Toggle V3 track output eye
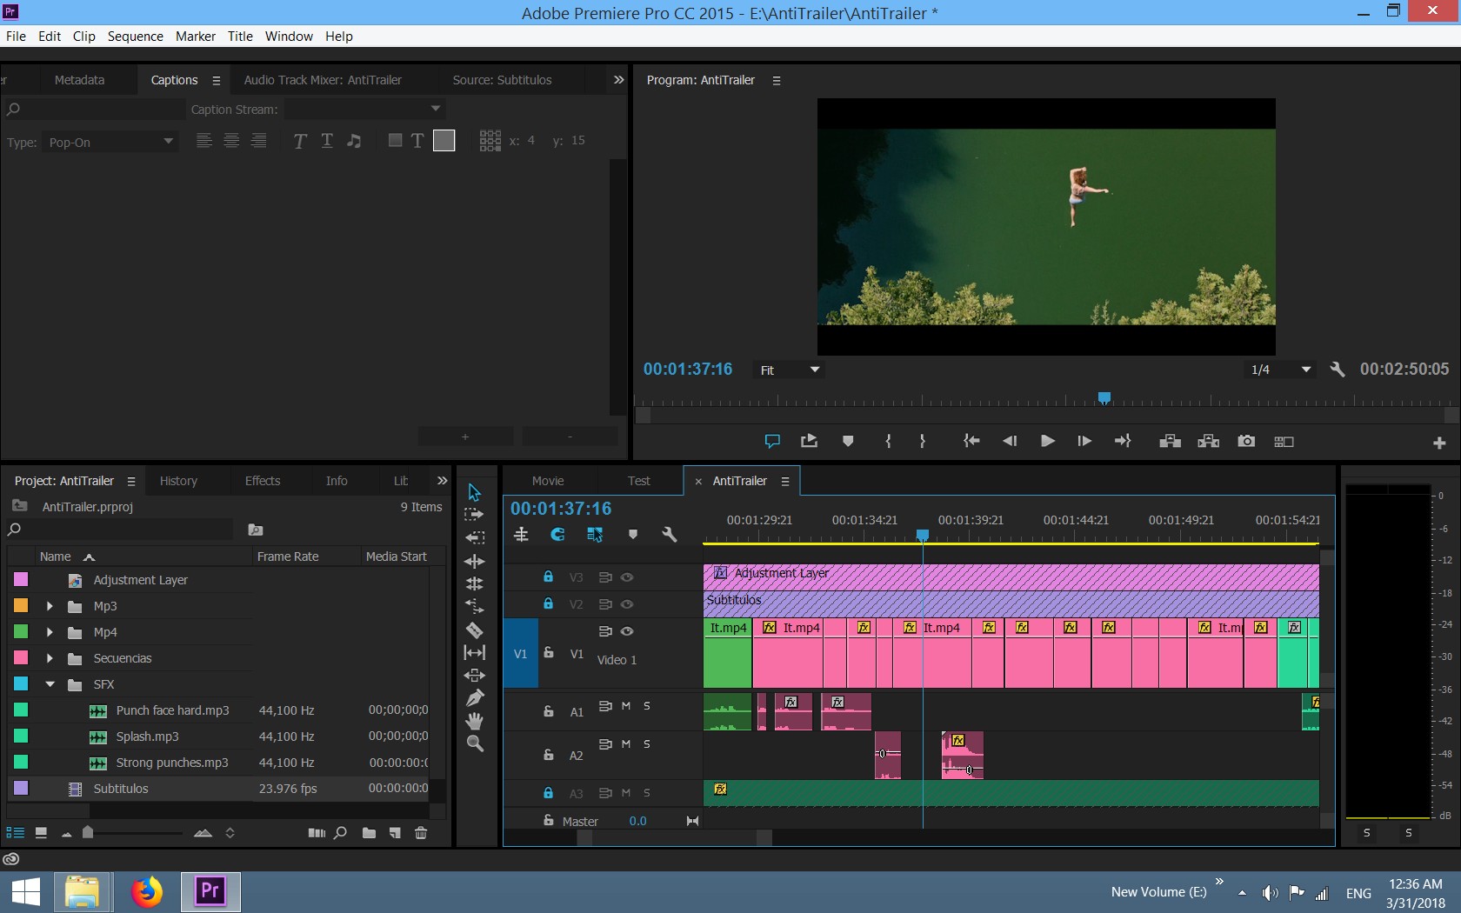 [627, 577]
